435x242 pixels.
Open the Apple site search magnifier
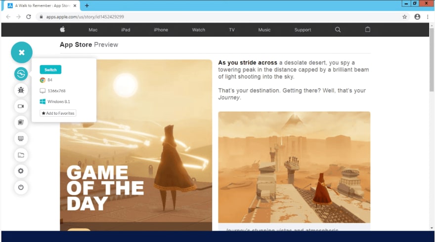coord(338,30)
